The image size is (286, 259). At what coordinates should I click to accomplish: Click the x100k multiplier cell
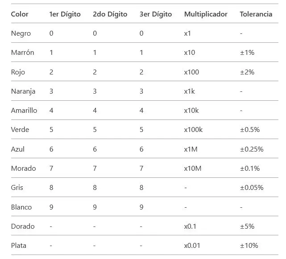pyautogui.click(x=193, y=130)
